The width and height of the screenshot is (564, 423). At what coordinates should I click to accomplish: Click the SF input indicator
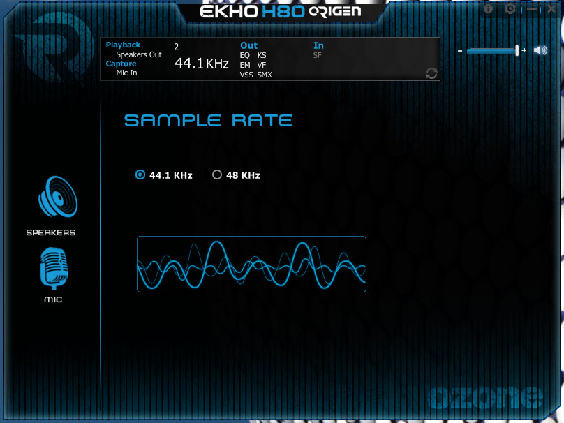tap(317, 55)
